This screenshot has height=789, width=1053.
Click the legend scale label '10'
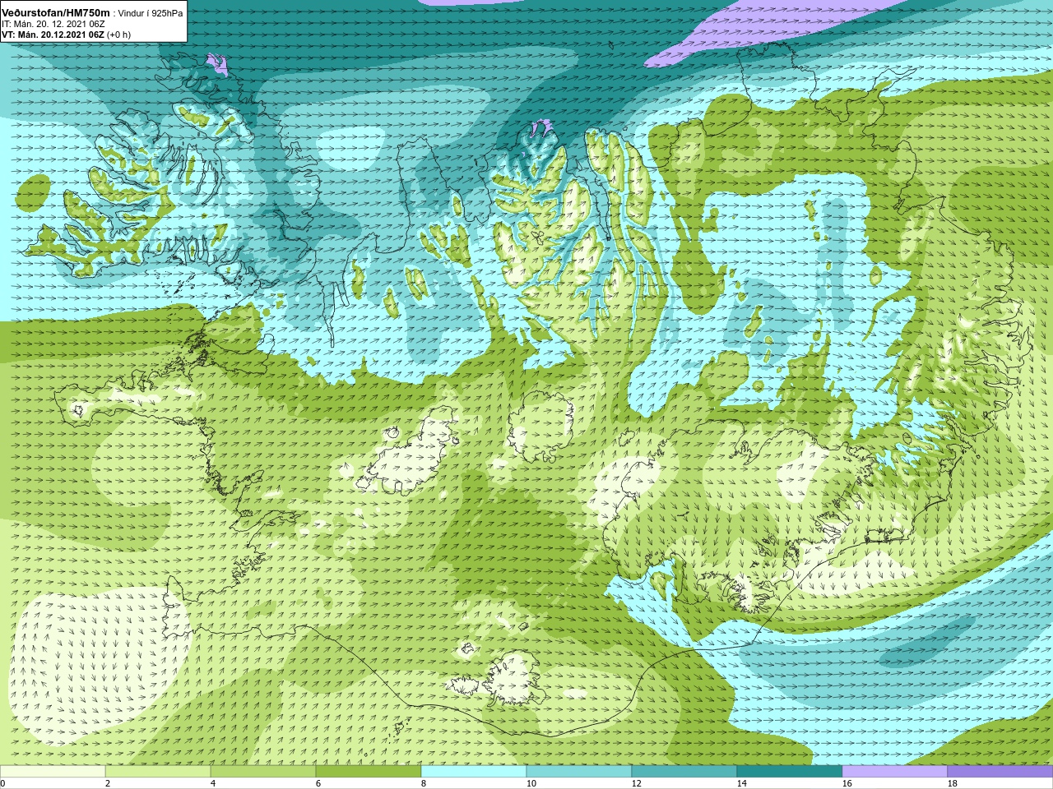point(531,783)
